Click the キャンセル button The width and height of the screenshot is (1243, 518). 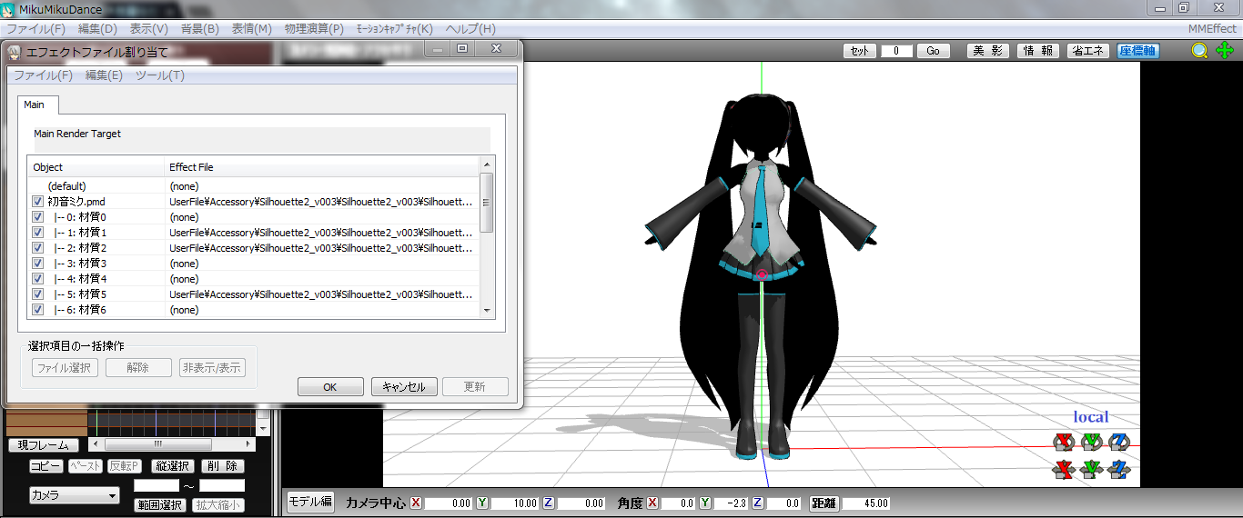click(x=404, y=387)
